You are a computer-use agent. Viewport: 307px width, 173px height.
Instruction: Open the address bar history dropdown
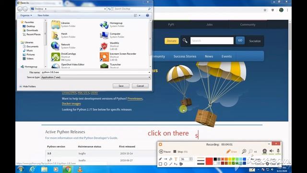(105, 9)
